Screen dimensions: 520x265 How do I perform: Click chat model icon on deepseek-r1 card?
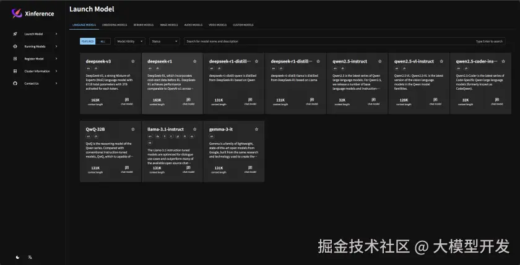[188, 100]
